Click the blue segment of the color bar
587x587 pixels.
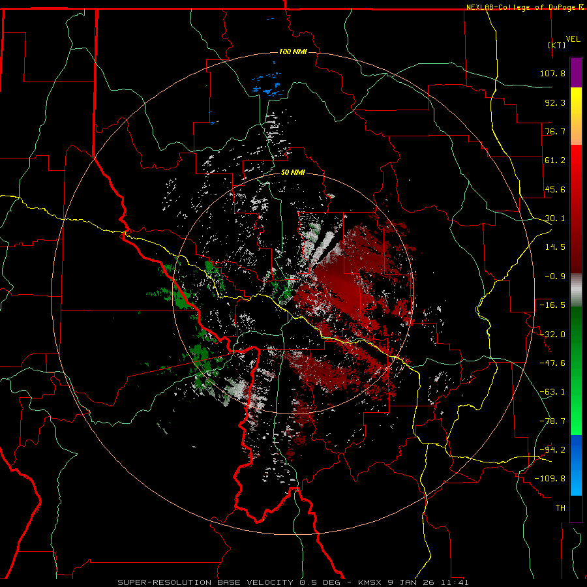tap(576, 465)
